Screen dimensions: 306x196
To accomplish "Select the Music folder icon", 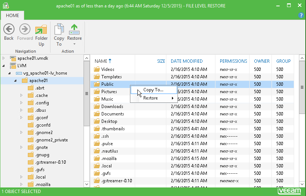I will (97, 99).
